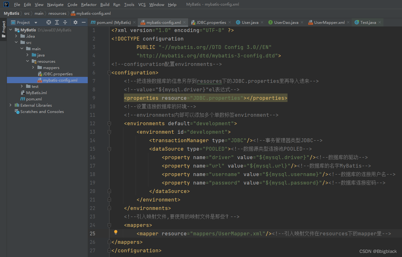Open the Run menu

[x=117, y=4]
